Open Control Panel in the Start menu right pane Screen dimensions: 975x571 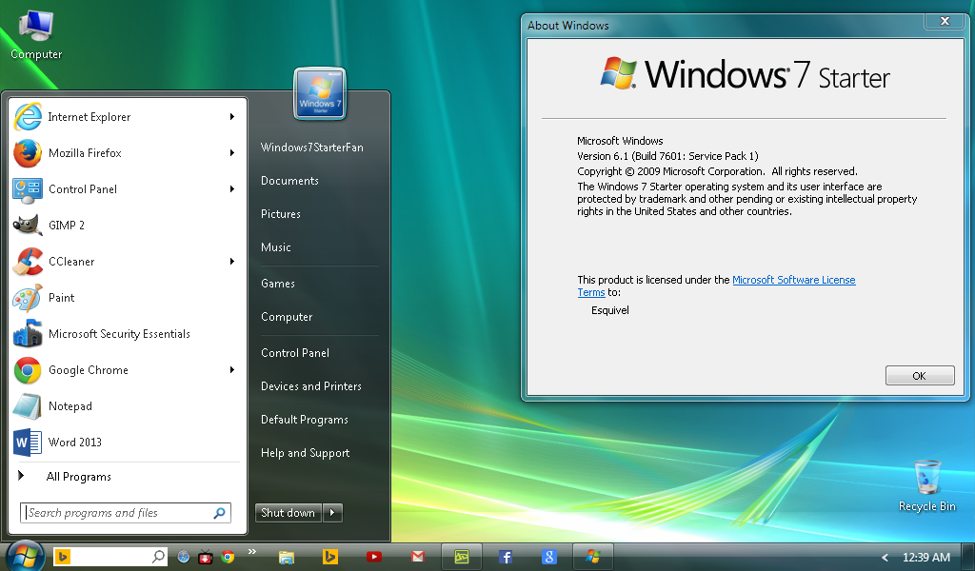pyautogui.click(x=295, y=353)
